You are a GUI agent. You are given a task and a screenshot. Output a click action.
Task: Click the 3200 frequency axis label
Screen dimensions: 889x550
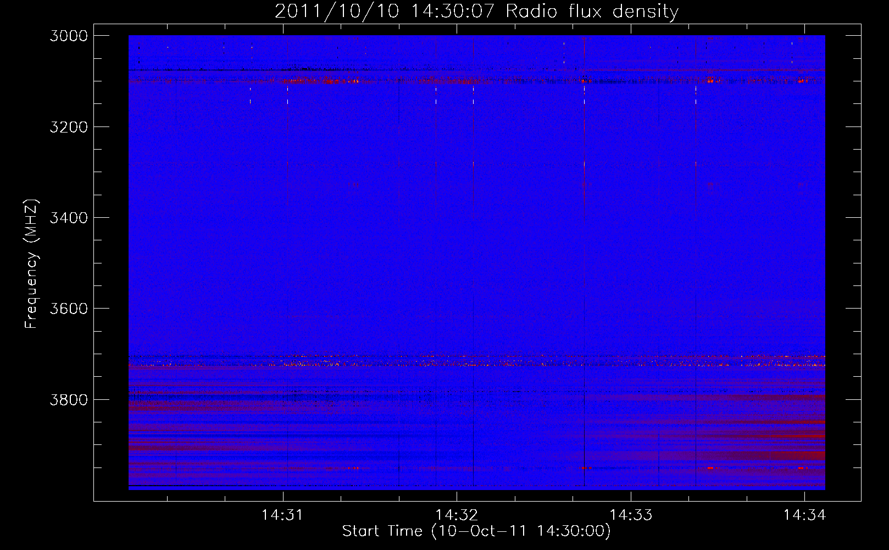(69, 127)
